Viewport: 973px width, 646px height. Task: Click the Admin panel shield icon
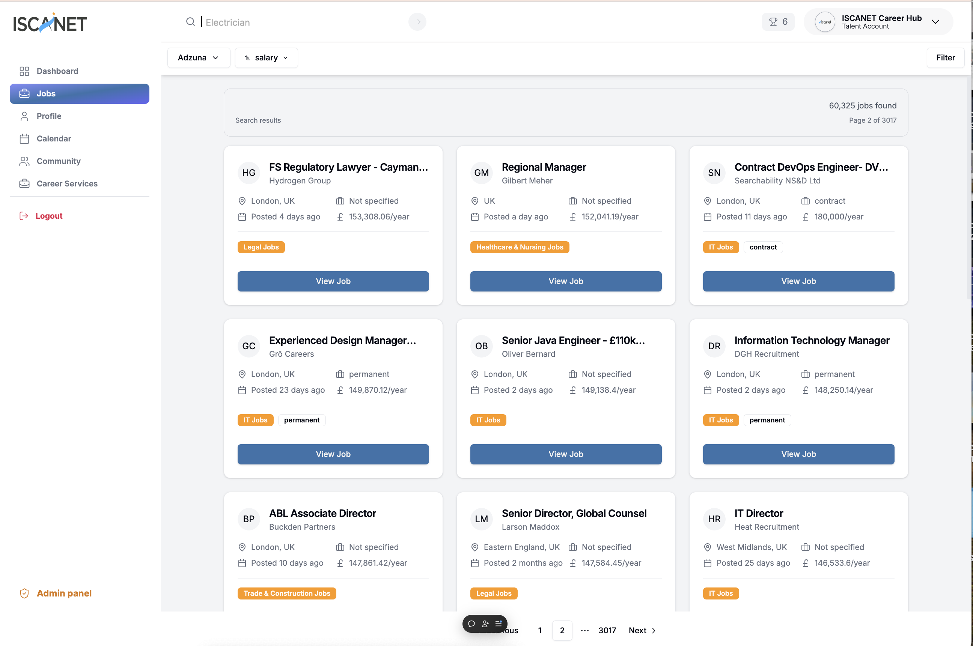(24, 593)
